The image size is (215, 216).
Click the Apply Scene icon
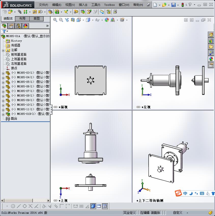click(x=113, y=20)
